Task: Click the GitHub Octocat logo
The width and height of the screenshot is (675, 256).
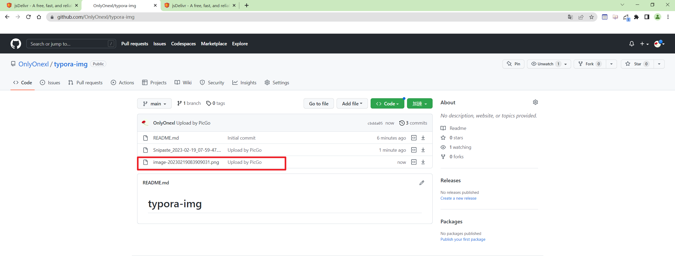Action: (x=16, y=44)
